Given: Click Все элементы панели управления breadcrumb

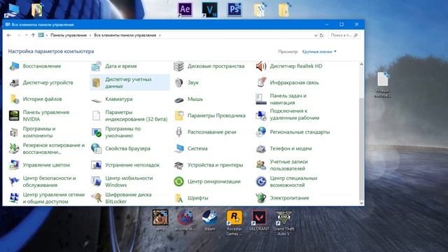Looking at the screenshot, I should [125, 35].
